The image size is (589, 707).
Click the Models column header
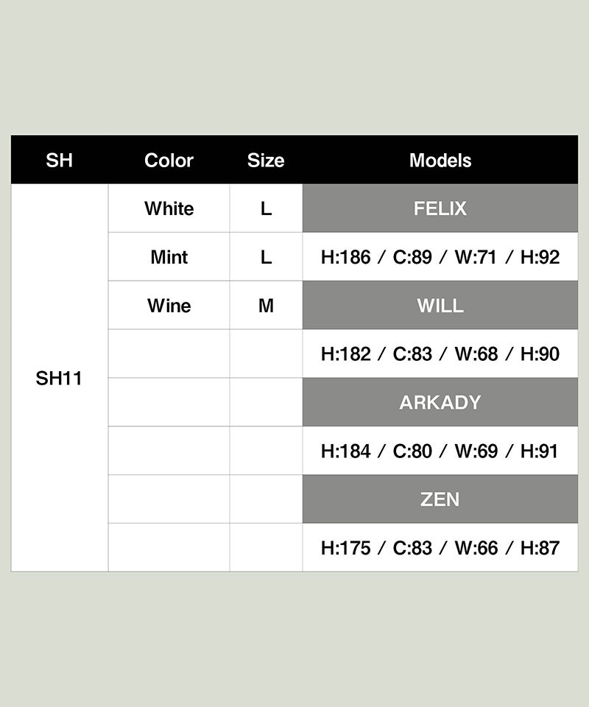point(440,160)
